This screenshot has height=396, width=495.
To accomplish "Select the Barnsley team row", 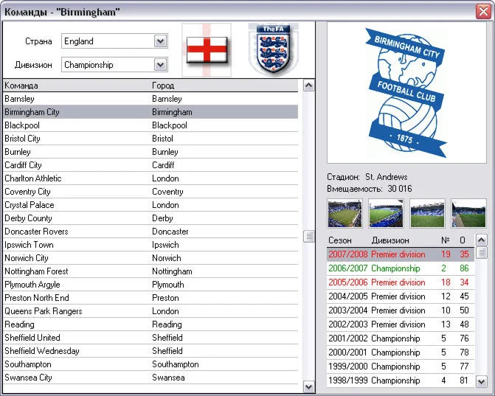I will [x=150, y=99].
